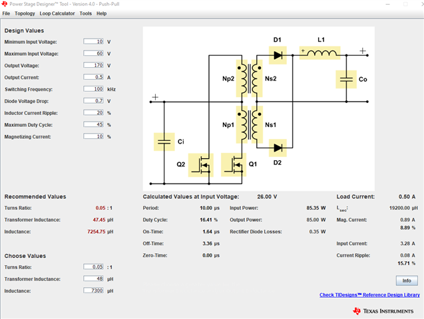
Task: Click the Zero-Time 0.00 µs value
Action: 211,256
